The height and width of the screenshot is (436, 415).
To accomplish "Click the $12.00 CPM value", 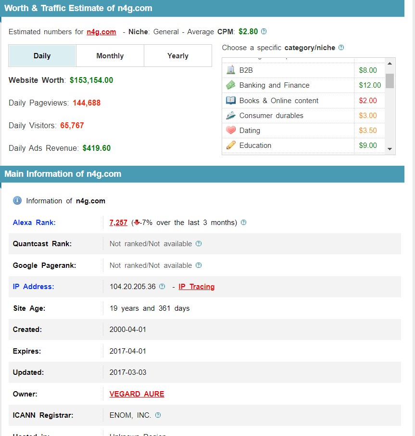I will click(370, 85).
